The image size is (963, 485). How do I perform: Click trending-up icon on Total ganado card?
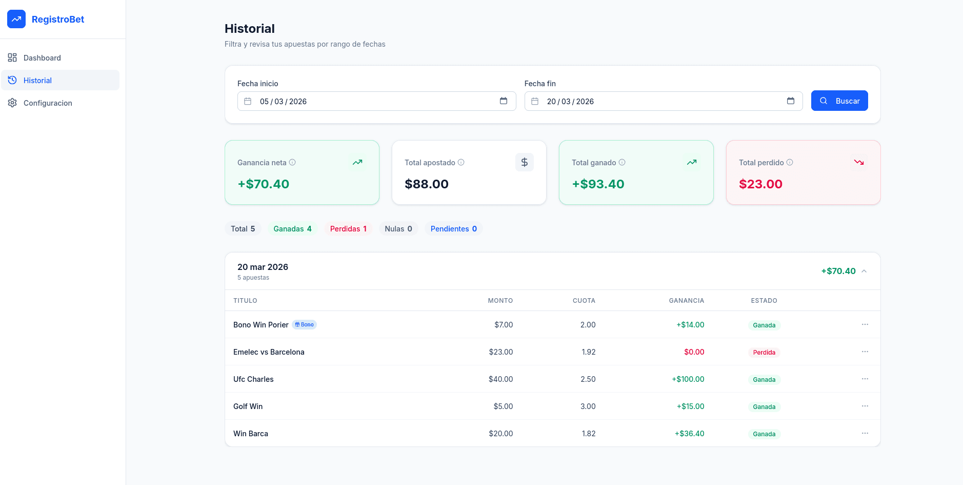coord(692,162)
